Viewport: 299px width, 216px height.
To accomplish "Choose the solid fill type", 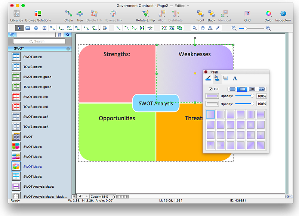I will click(232, 89).
